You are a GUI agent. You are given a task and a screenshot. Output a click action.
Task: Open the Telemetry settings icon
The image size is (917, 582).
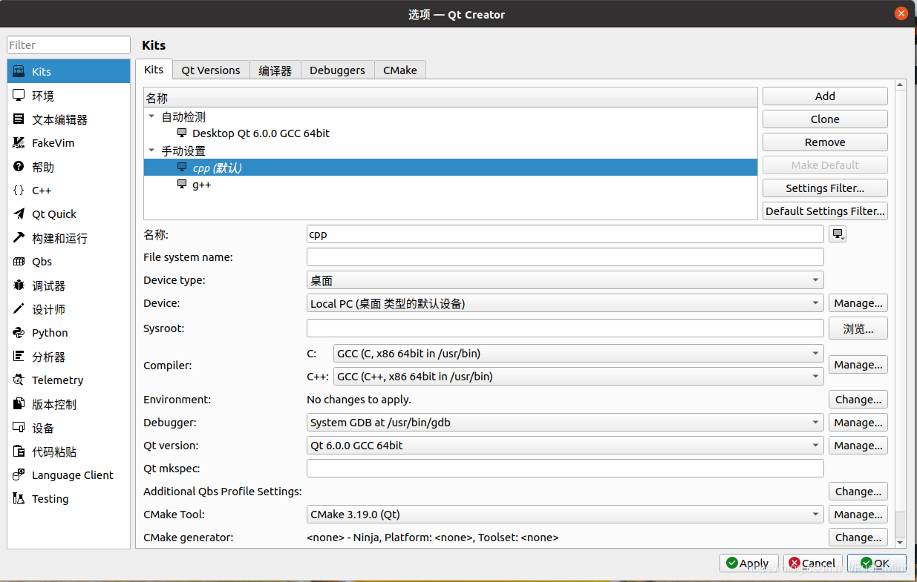(19, 380)
